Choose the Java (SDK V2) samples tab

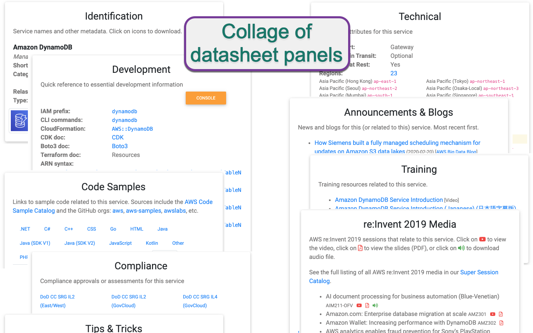80,243
